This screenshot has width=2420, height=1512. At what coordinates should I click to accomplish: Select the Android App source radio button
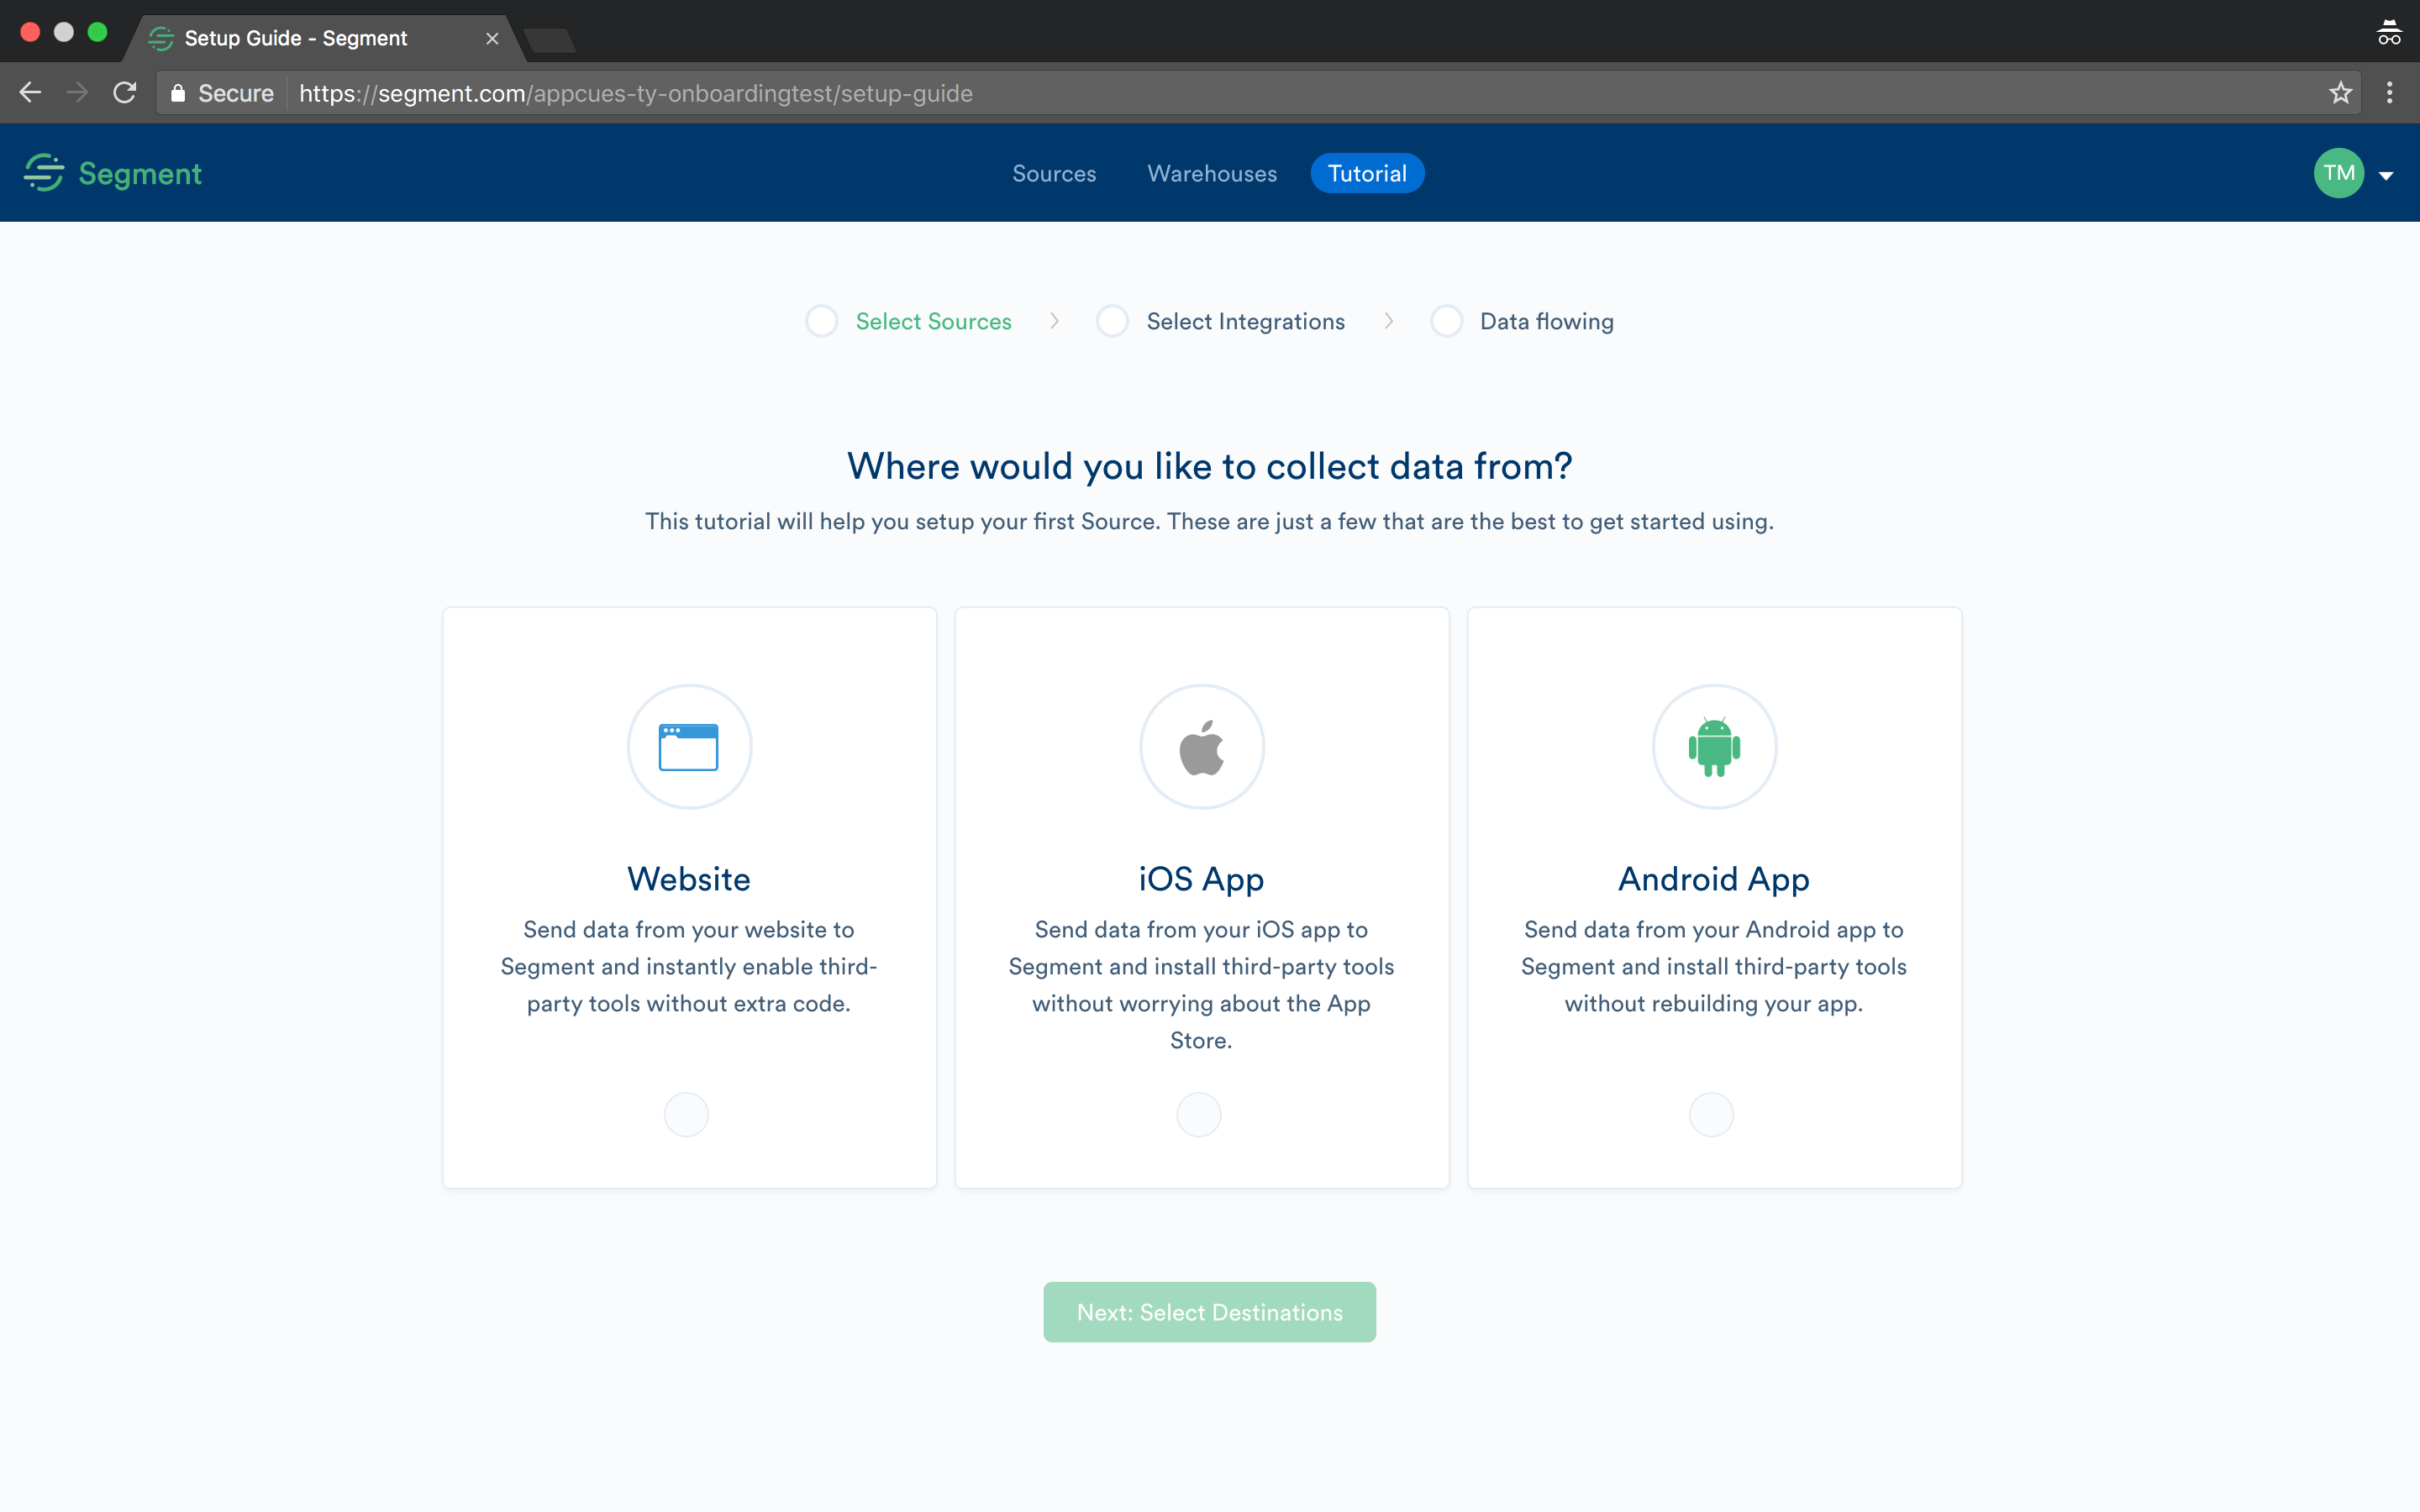tap(1712, 1114)
